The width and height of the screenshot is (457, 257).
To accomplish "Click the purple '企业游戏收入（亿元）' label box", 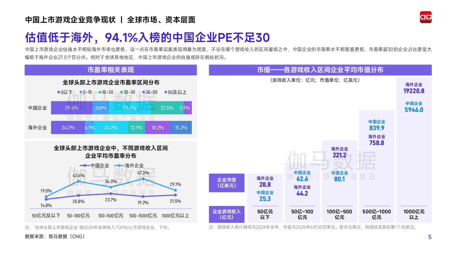I will click(x=227, y=214).
